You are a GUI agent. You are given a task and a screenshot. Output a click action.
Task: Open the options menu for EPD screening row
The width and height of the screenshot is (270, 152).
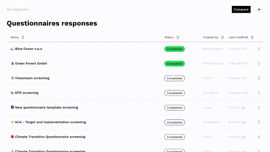[x=259, y=93]
